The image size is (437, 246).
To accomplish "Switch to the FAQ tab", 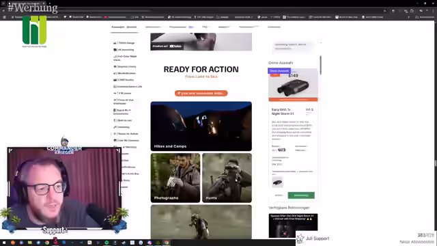I will tap(205, 27).
